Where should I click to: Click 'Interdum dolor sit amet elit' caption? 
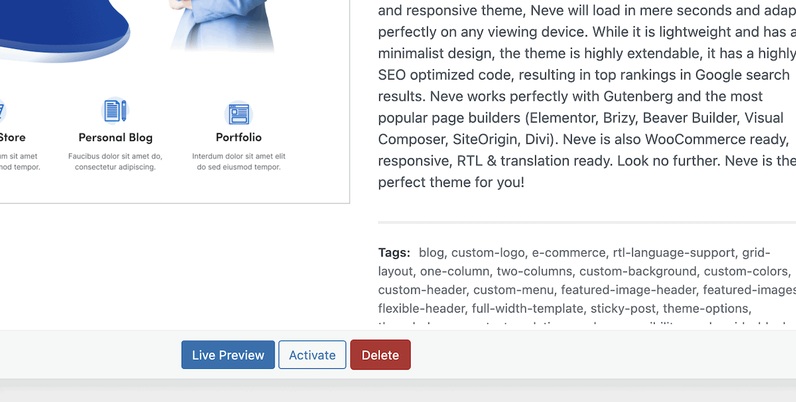239,156
